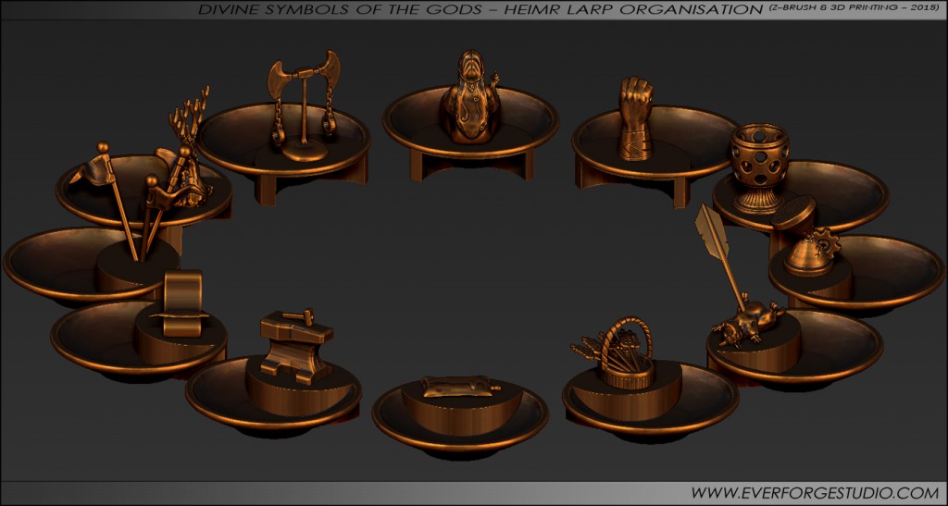Image resolution: width=948 pixels, height=506 pixels.
Task: Select the perforated goblet chalice model
Action: [759, 168]
